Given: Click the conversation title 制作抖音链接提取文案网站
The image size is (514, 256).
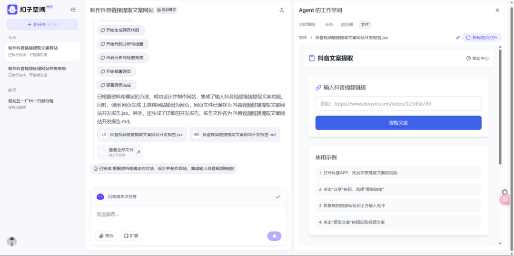Looking at the screenshot, I should pyautogui.click(x=122, y=10).
